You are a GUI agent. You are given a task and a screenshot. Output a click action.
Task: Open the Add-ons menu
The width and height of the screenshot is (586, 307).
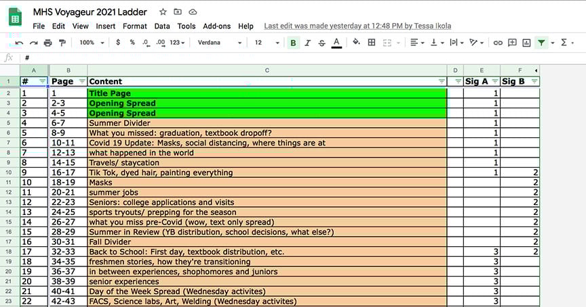coord(216,26)
